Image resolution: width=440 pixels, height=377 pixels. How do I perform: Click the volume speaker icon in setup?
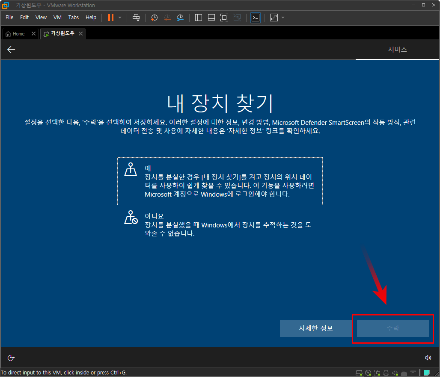click(x=428, y=358)
